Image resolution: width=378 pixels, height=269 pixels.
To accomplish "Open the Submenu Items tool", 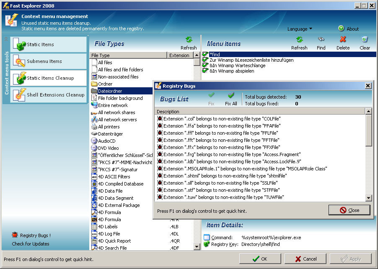I will pyautogui.click(x=49, y=61).
